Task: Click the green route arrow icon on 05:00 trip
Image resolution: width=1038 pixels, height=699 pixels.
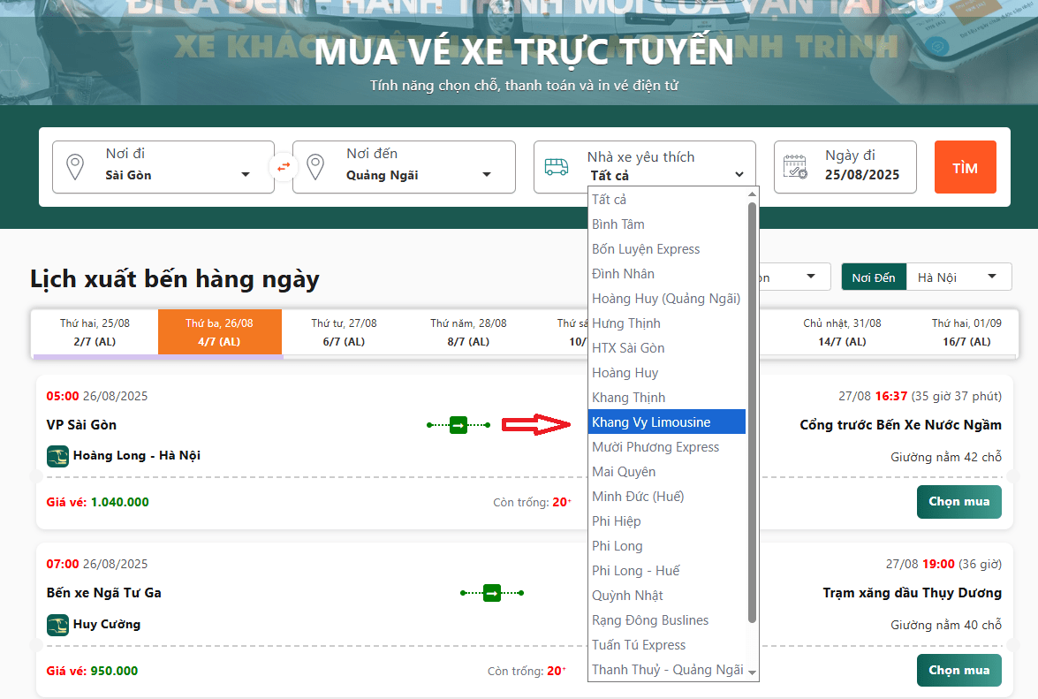Action: (x=458, y=425)
